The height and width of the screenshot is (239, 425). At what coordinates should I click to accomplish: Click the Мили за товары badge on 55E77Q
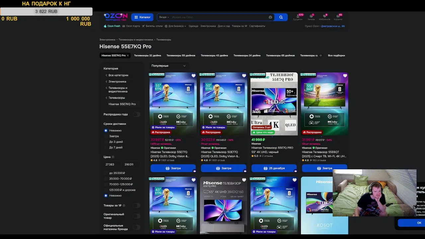[x=163, y=127]
